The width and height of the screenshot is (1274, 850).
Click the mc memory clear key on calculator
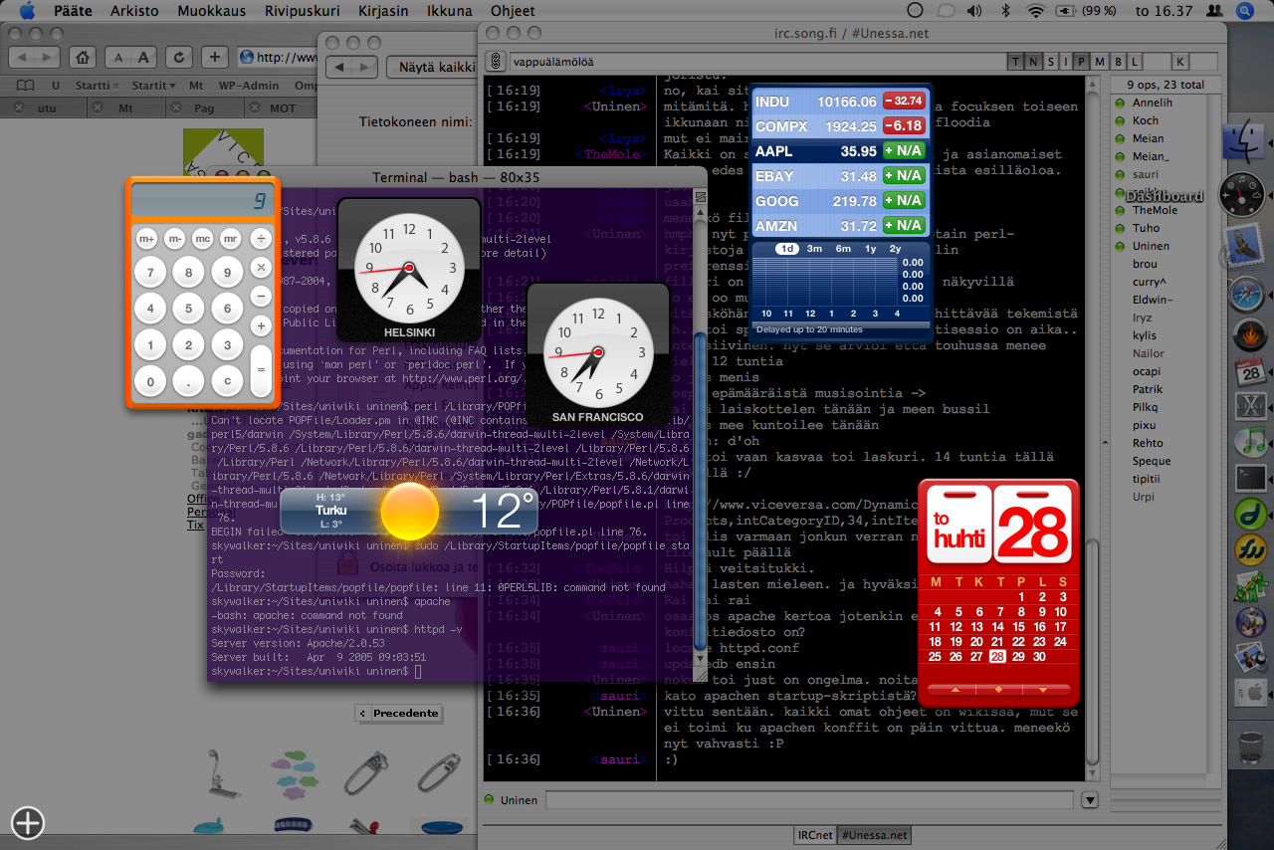[x=202, y=239]
